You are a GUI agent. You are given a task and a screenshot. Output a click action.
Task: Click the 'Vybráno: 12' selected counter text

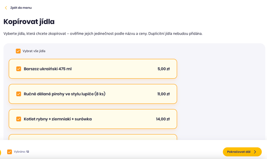click(22, 152)
